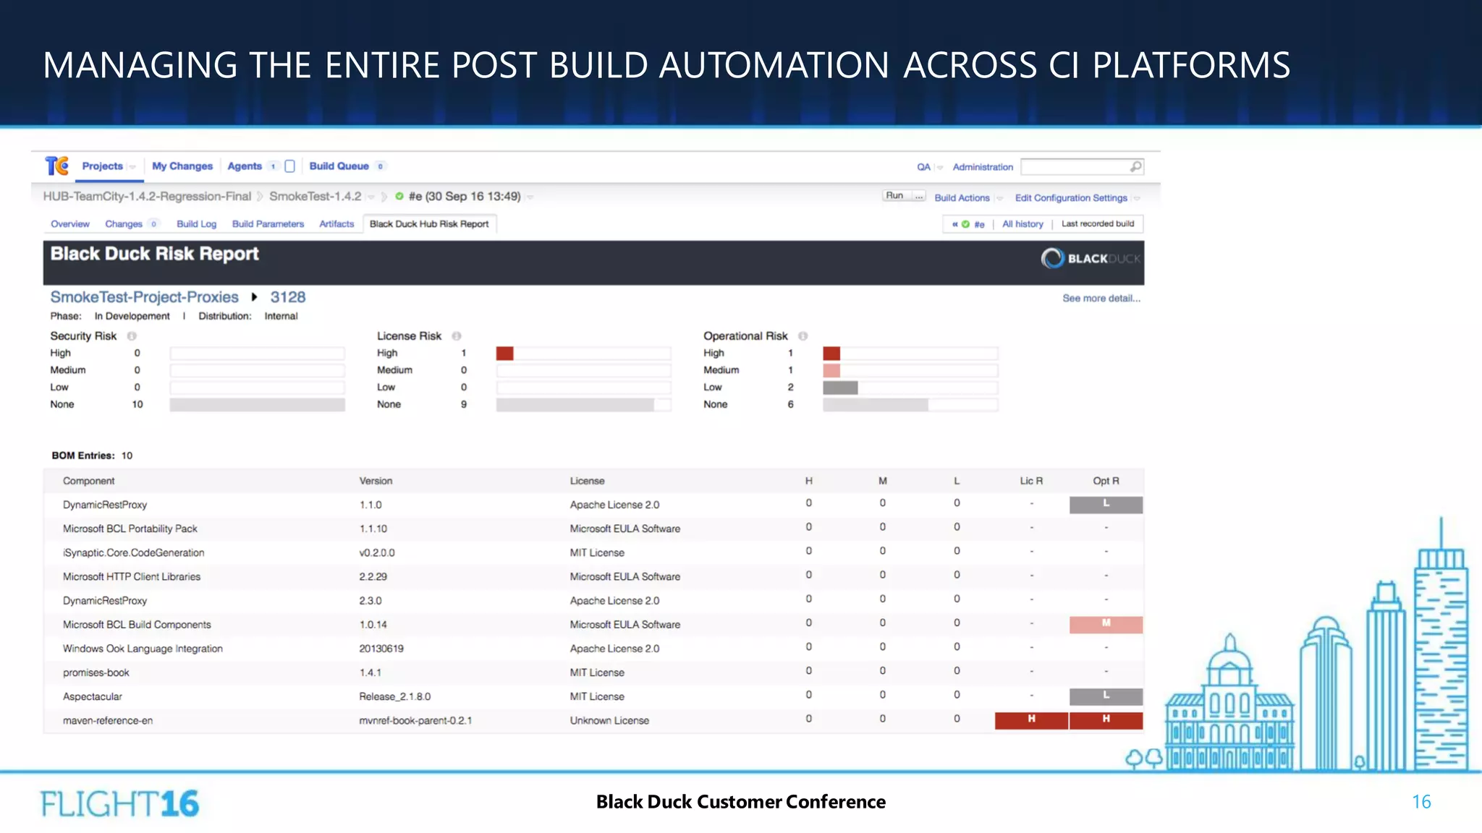The height and width of the screenshot is (833, 1482).
Task: Click the Agents status square icon
Action: 289,166
